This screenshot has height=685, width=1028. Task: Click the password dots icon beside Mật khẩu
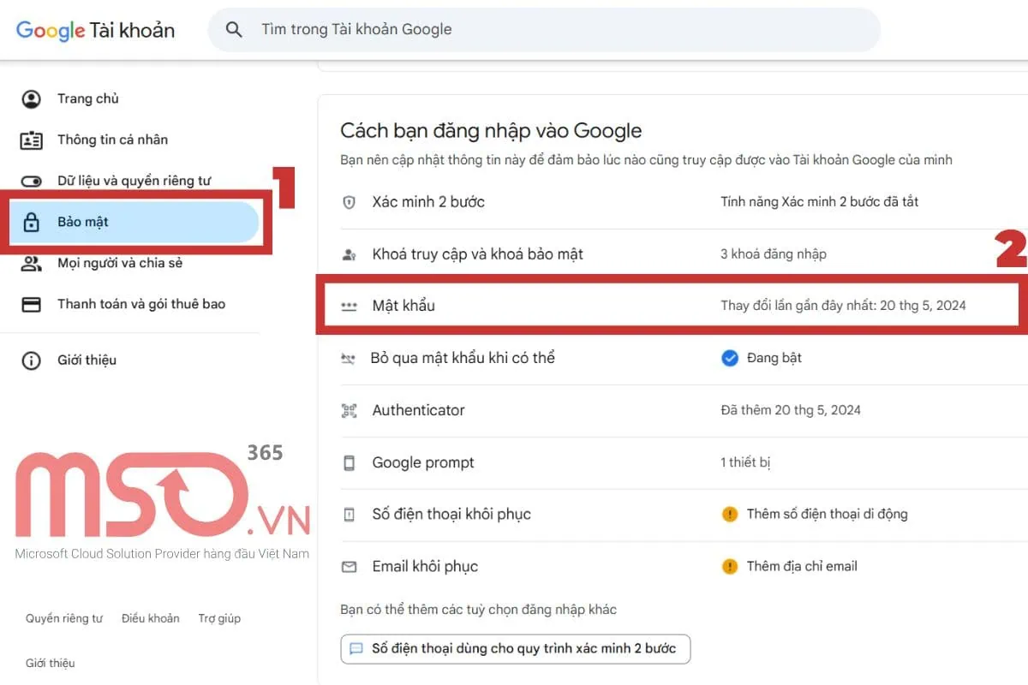pyautogui.click(x=350, y=305)
